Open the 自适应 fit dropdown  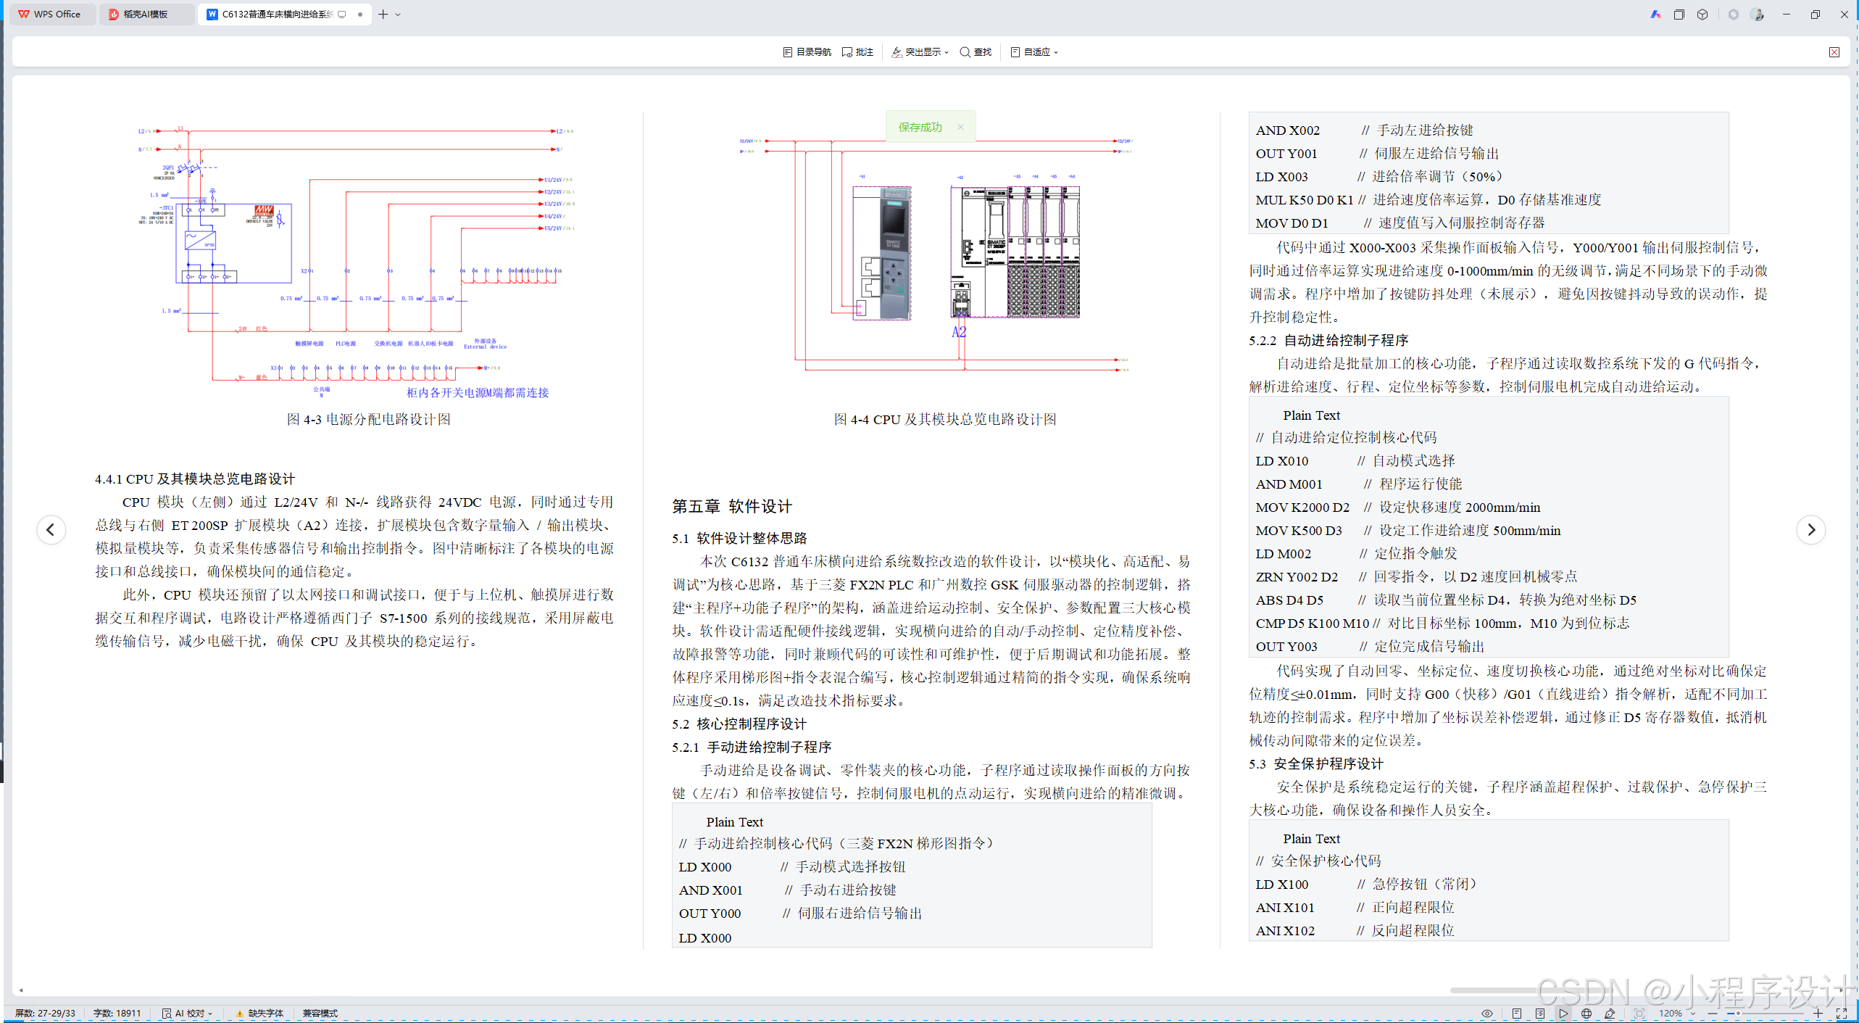pos(1034,52)
